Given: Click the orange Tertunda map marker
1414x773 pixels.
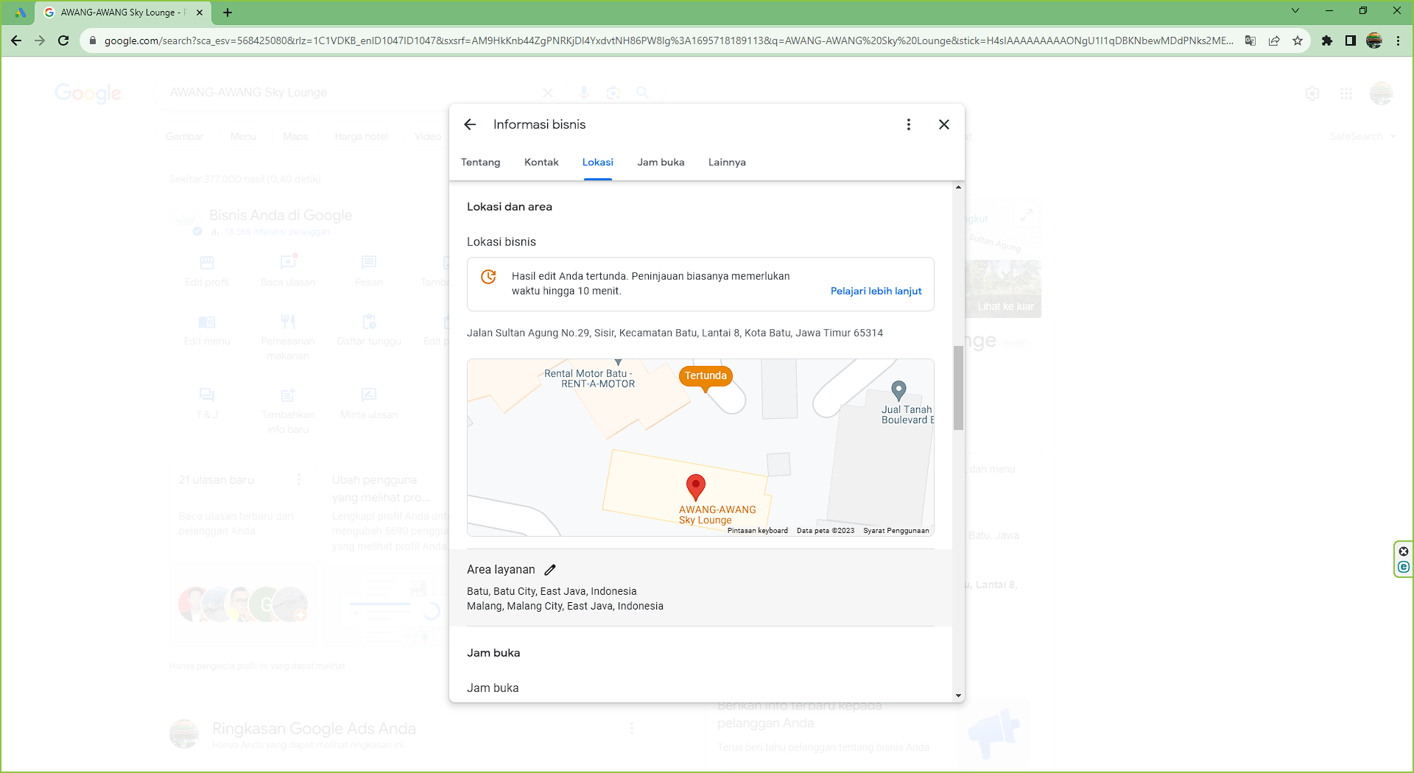Looking at the screenshot, I should (x=706, y=376).
